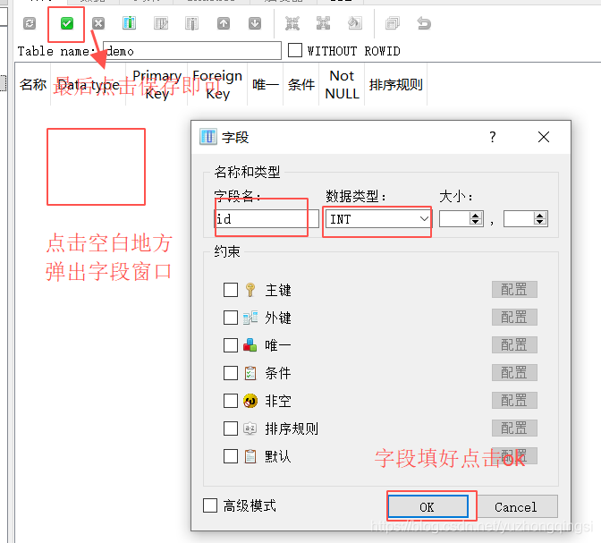Image resolution: width=601 pixels, height=543 pixels.
Task: Decrease the first 大小 size spinner
Action: [476, 223]
